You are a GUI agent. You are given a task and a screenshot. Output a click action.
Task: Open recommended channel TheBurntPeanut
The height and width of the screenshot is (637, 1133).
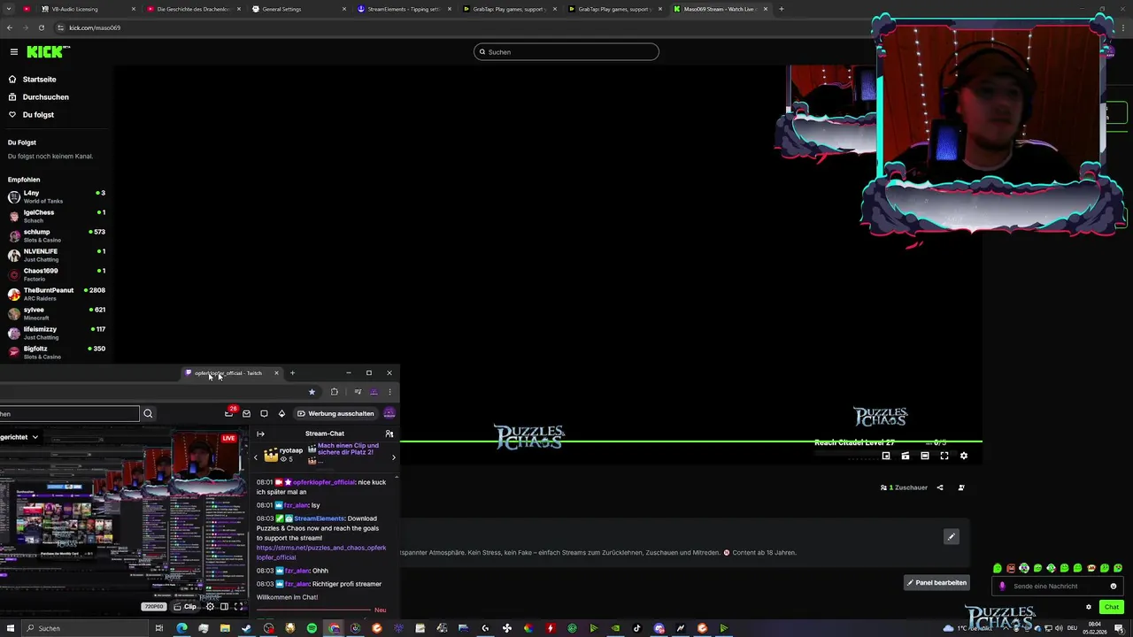[56, 294]
